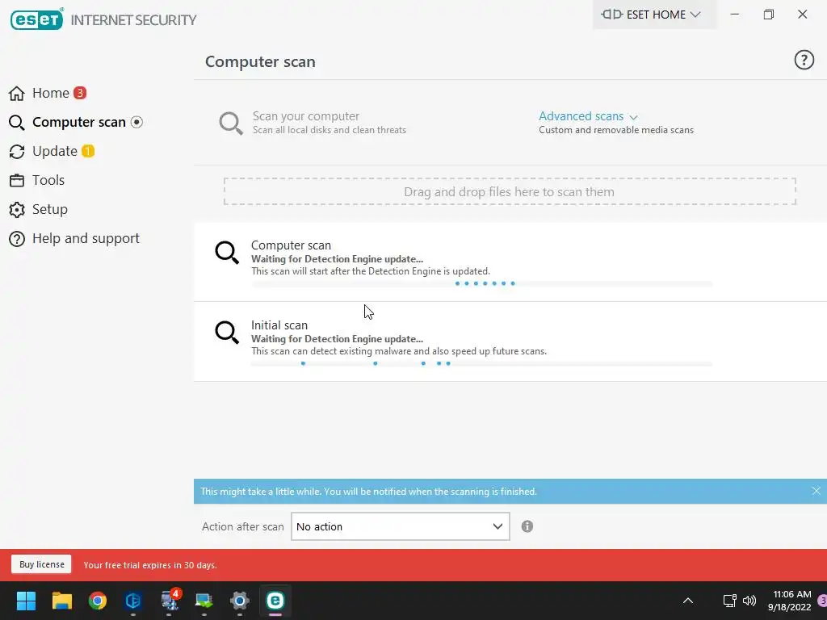Click the scan-in-progress indicator beside Computer scan
This screenshot has height=620, width=827.
click(136, 123)
